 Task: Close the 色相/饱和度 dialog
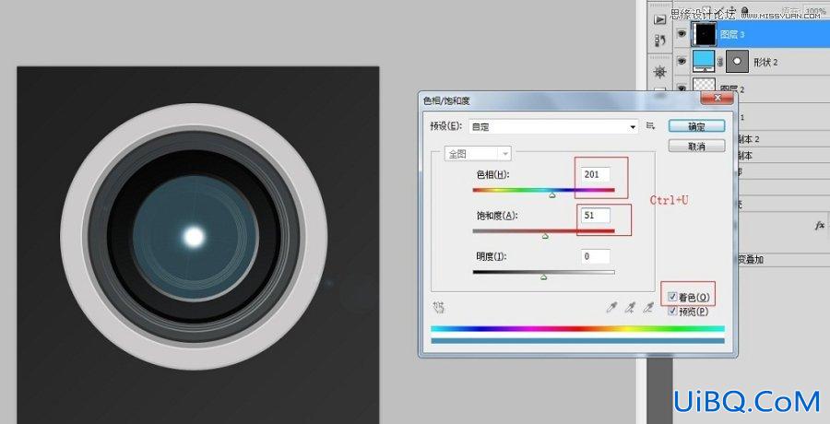pos(717,98)
